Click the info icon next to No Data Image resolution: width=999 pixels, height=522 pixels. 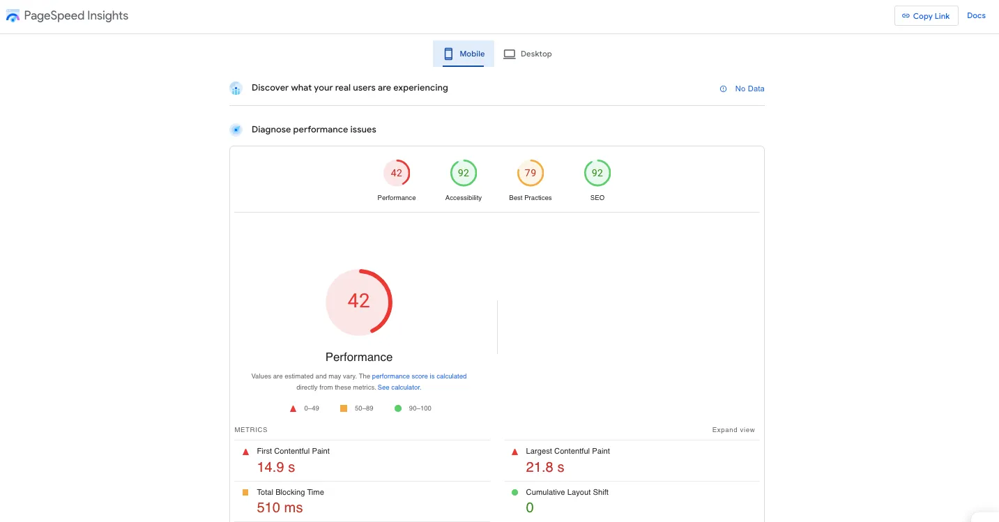[723, 89]
